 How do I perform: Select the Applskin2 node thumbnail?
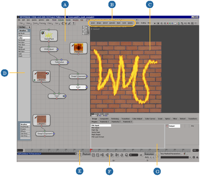point(79,48)
